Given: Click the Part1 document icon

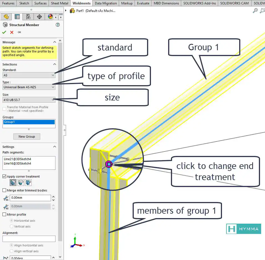Looking at the screenshot, I should tap(72, 11).
